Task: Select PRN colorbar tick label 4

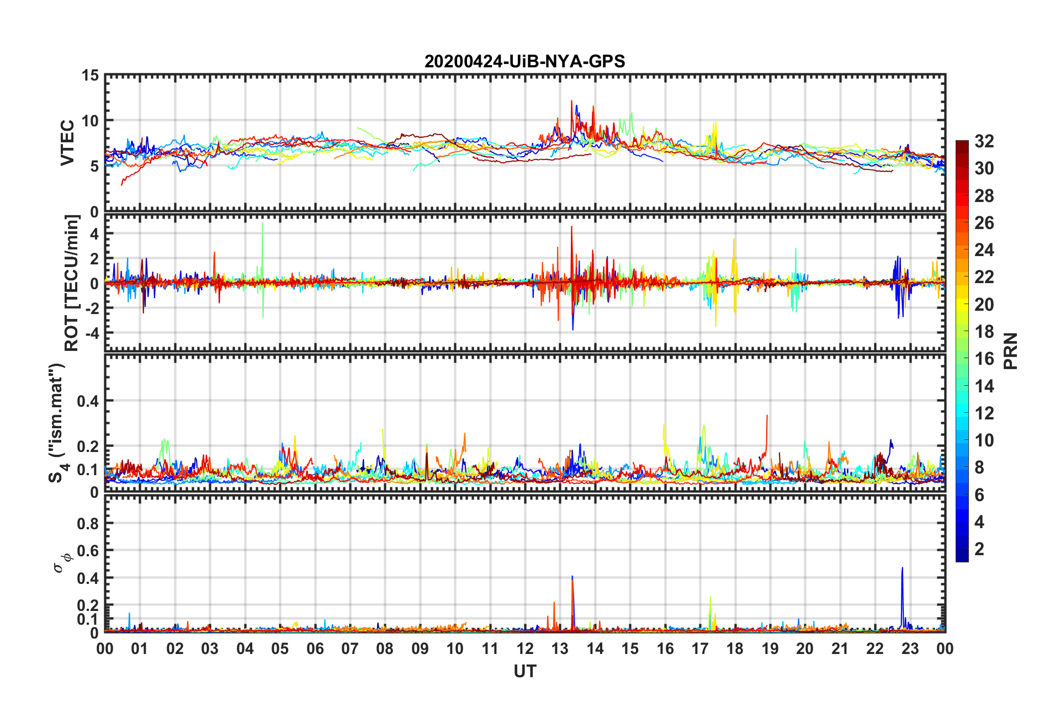Action: coord(979,522)
